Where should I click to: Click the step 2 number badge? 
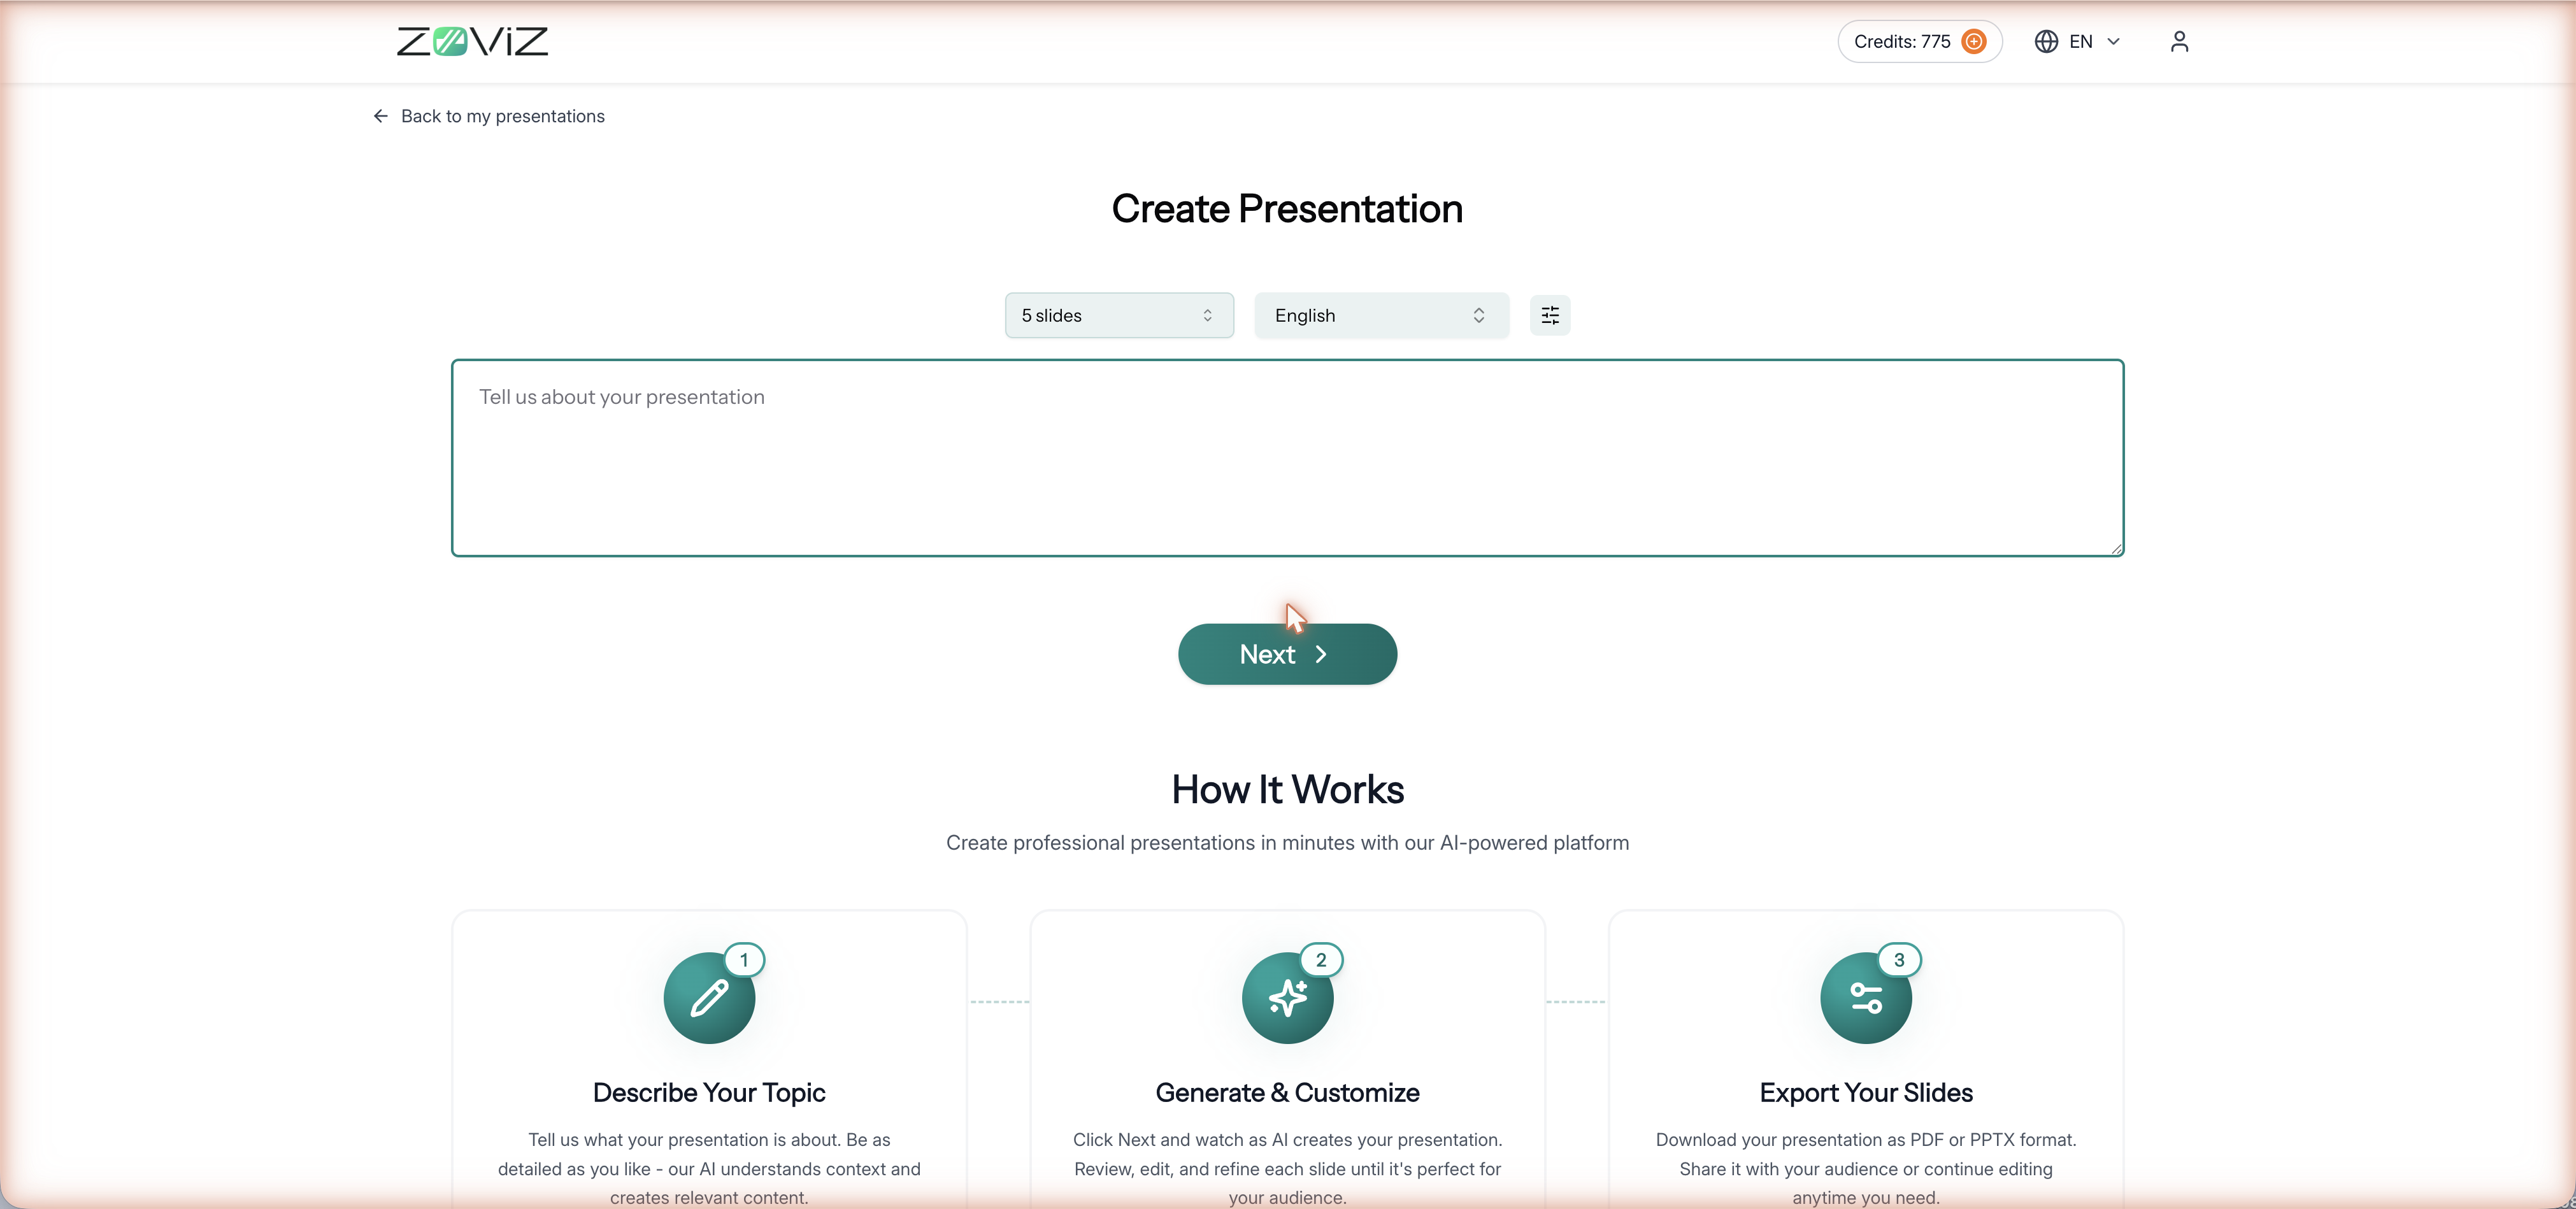coord(1321,960)
